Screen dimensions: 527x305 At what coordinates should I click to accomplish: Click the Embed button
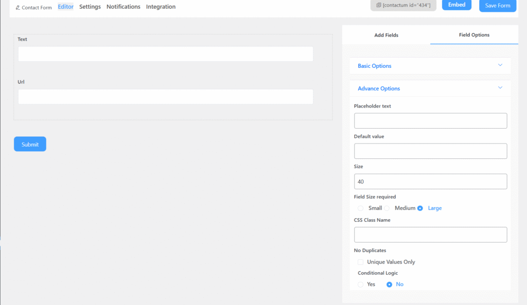pyautogui.click(x=456, y=5)
